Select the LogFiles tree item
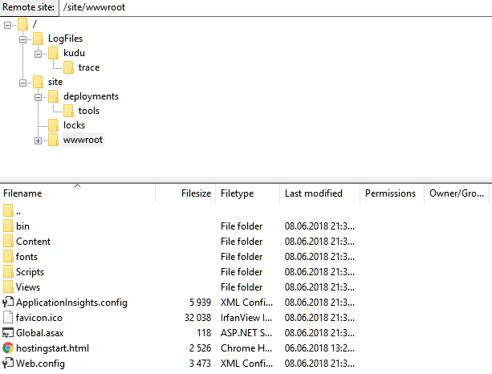492x374 pixels. 65,39
